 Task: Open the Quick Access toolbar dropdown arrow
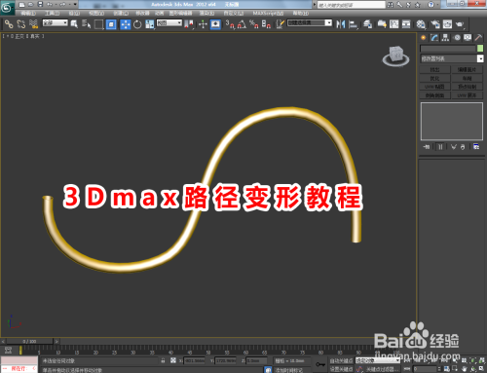[75, 4]
